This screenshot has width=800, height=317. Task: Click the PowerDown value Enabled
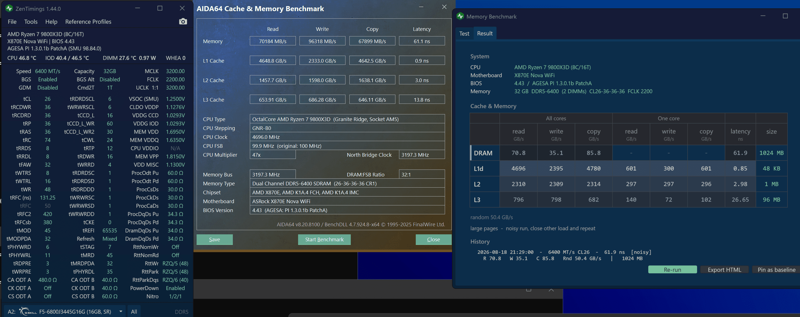pos(175,288)
